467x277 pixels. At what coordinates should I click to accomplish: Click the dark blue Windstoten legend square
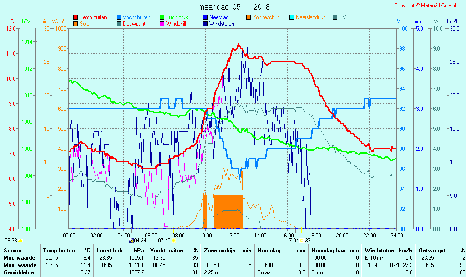(x=205, y=24)
